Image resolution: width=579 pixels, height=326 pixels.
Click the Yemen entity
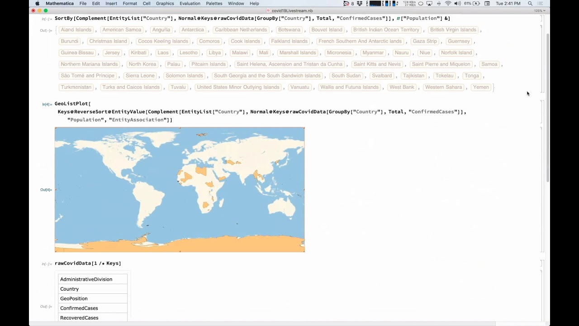click(481, 87)
